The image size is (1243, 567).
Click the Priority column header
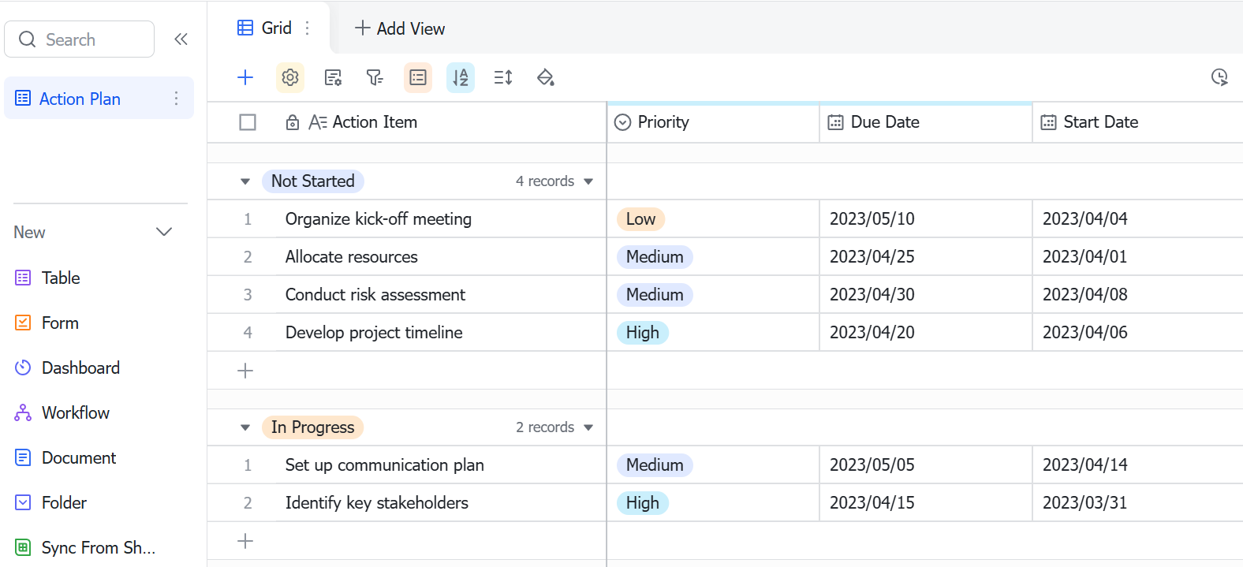714,122
